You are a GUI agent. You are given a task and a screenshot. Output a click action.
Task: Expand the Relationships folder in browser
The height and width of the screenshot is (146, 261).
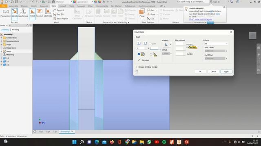coord(2,38)
